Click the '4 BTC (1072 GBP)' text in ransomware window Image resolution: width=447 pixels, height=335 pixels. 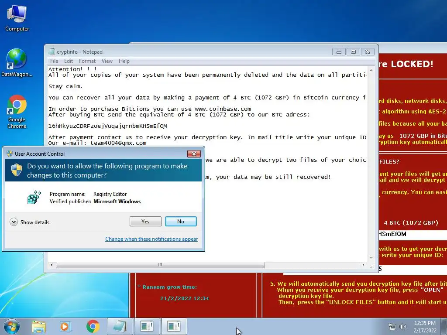tap(411, 223)
